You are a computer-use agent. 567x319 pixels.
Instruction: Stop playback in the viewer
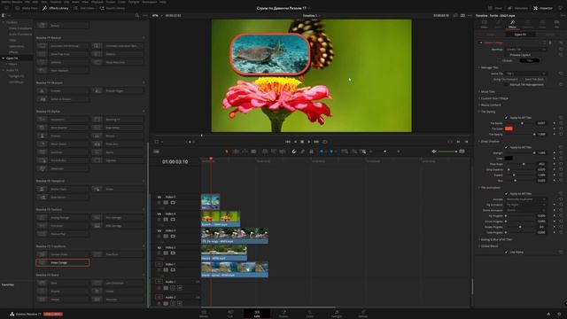(x=302, y=142)
